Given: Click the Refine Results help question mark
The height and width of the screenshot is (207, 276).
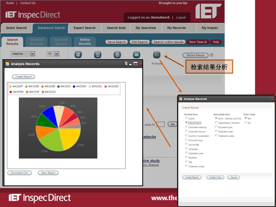Looking at the screenshot, I should pos(212,55).
